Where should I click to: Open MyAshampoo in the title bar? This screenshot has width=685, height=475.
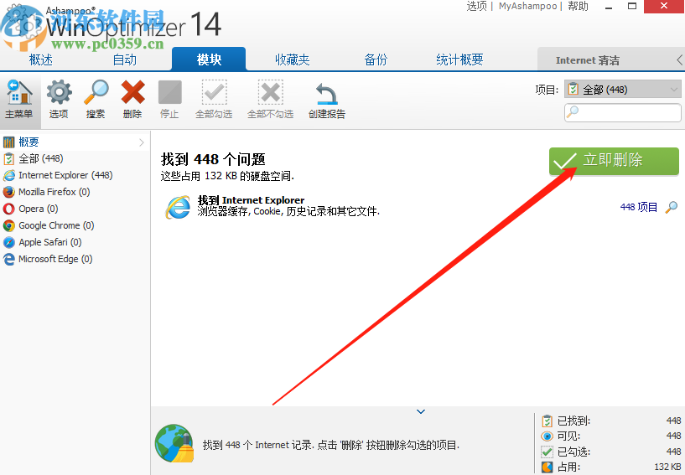527,6
